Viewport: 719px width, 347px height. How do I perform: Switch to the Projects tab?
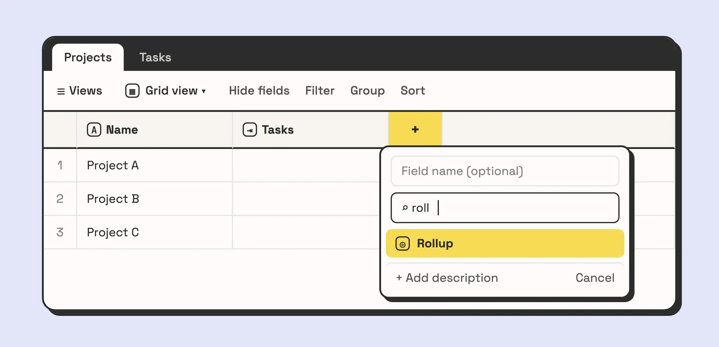(88, 57)
